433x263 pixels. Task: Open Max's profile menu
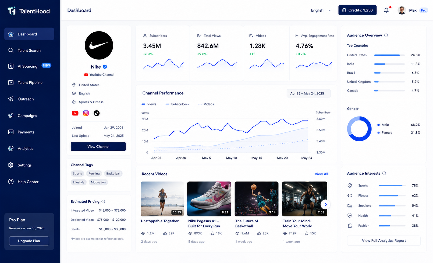point(413,10)
